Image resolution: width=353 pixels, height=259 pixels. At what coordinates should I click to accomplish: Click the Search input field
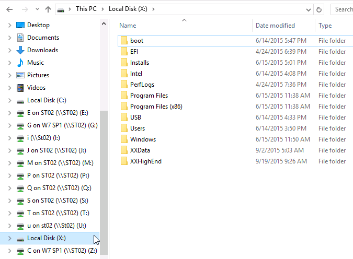(342, 9)
